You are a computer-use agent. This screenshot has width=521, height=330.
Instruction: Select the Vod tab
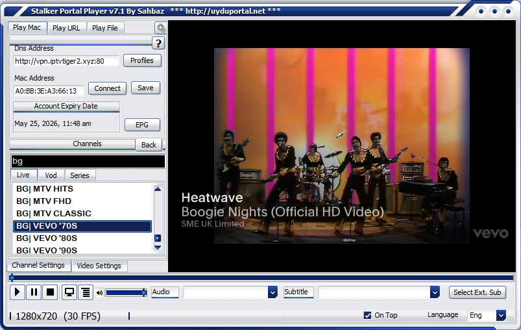[51, 175]
